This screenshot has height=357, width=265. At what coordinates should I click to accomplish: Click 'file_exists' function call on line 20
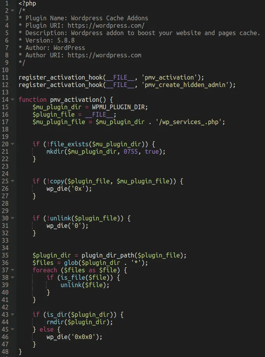[69, 144]
